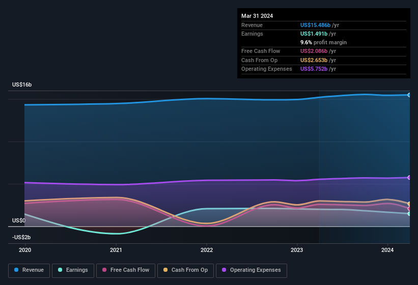Click the Operating Expenses line end marker
The height and width of the screenshot is (285, 418).
coord(409,178)
